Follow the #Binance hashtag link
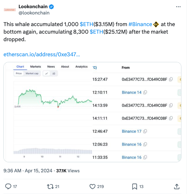The width and height of the screenshot is (188, 194). pyautogui.click(x=140, y=24)
